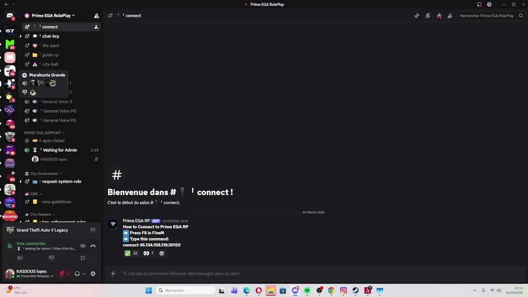This screenshot has width=528, height=297.
Task: Open the city-hall channel
Action: tap(61, 64)
